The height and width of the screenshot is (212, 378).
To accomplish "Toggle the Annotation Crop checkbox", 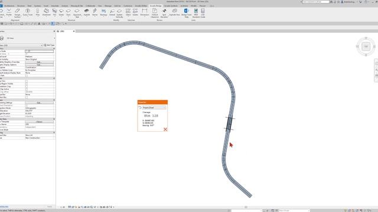I will (27, 87).
